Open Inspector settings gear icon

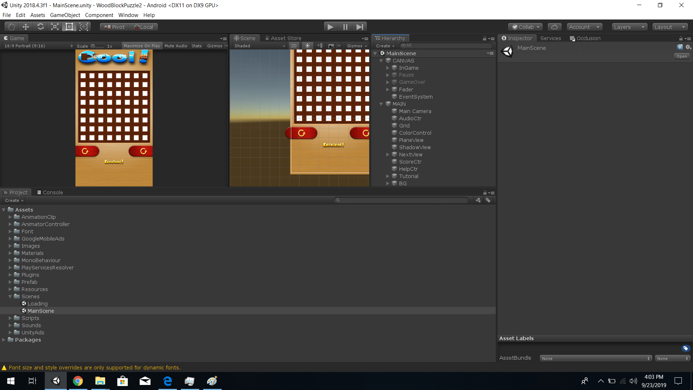(688, 47)
